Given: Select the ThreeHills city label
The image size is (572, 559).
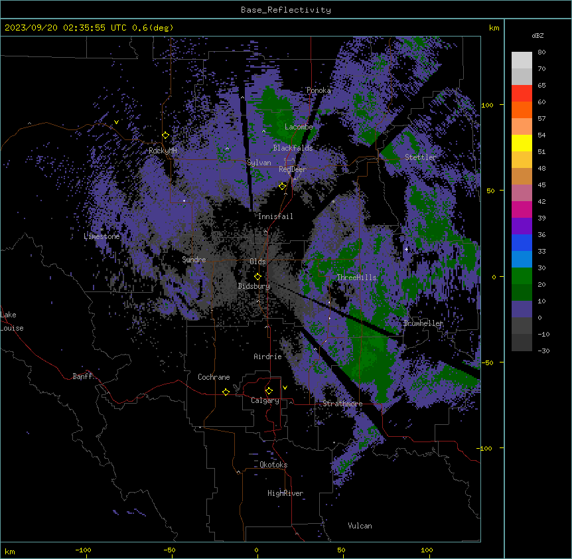Looking at the screenshot, I should [x=356, y=278].
